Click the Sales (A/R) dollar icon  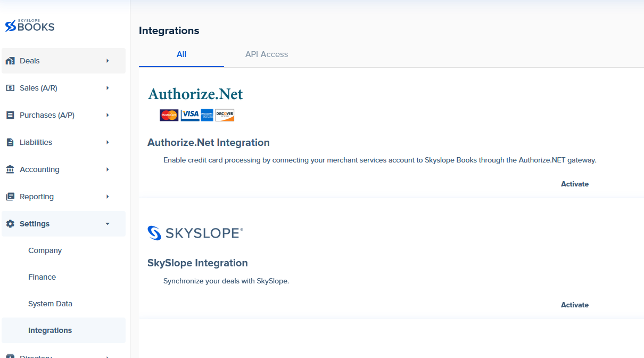pyautogui.click(x=10, y=88)
